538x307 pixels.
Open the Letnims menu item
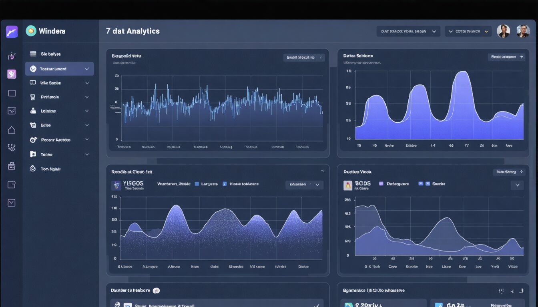click(59, 111)
